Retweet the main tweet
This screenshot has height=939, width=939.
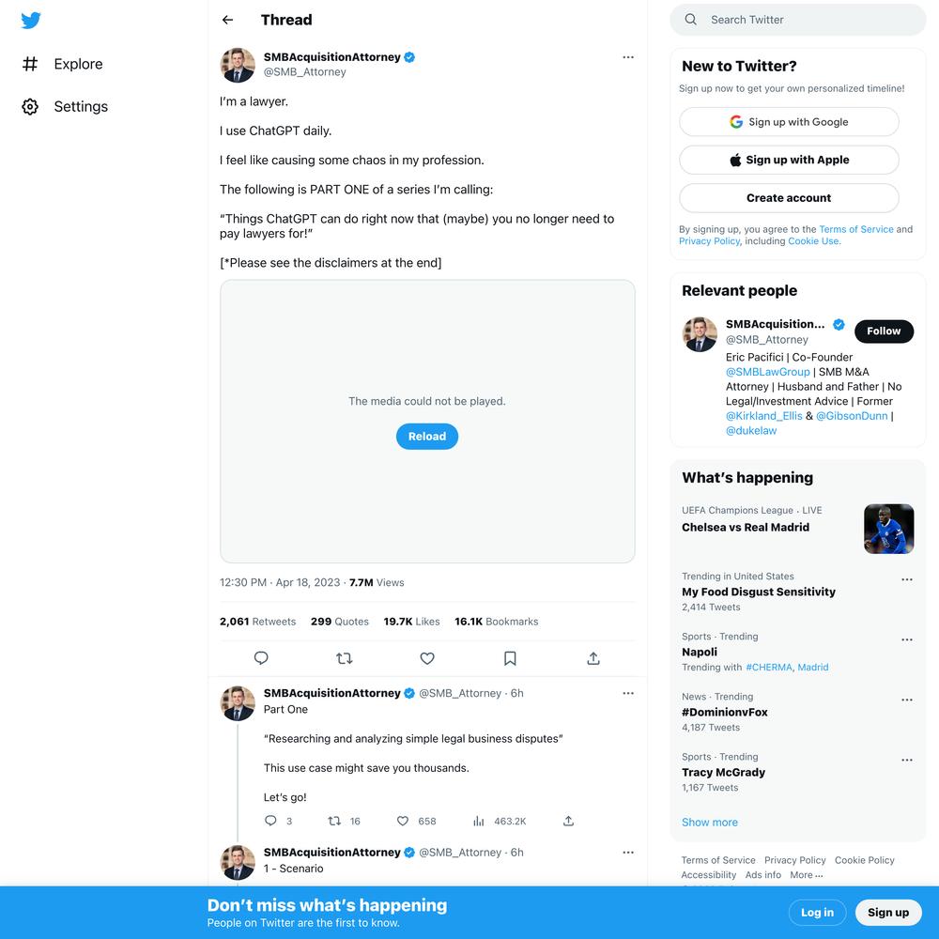point(345,658)
